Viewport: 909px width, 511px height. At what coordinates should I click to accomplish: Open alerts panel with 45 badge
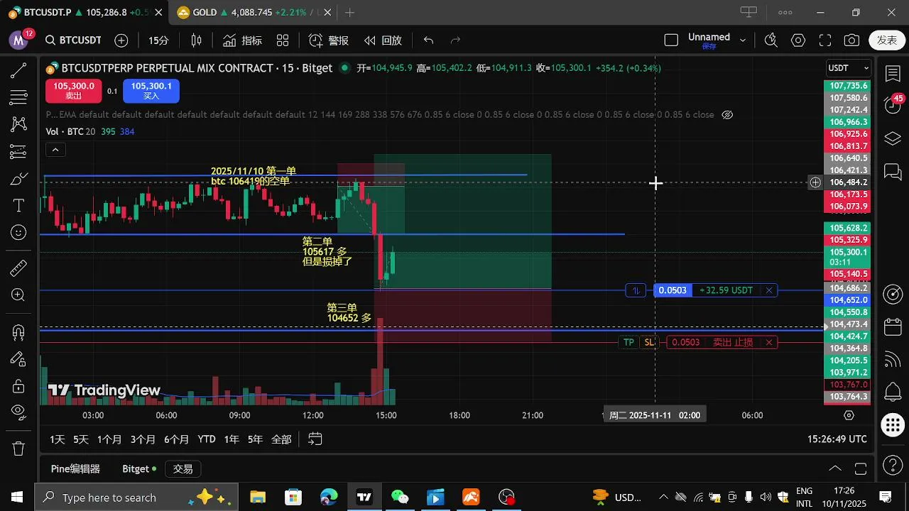click(893, 104)
